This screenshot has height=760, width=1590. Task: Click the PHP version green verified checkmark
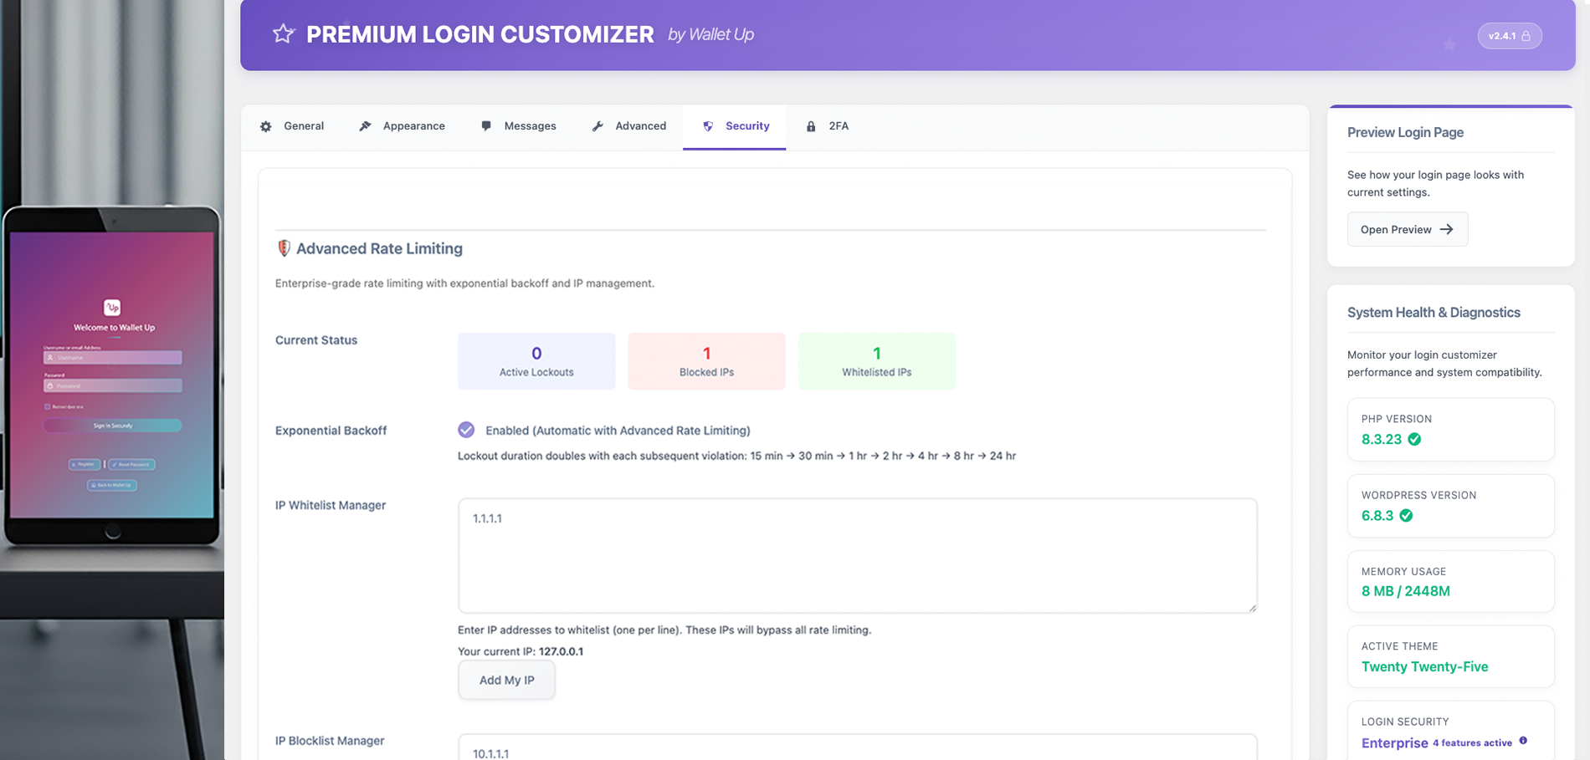(1416, 439)
